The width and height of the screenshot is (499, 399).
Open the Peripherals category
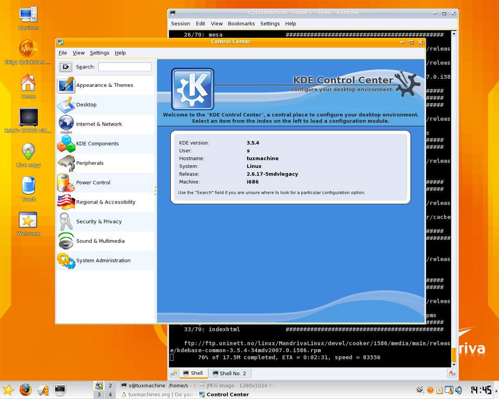click(105, 163)
